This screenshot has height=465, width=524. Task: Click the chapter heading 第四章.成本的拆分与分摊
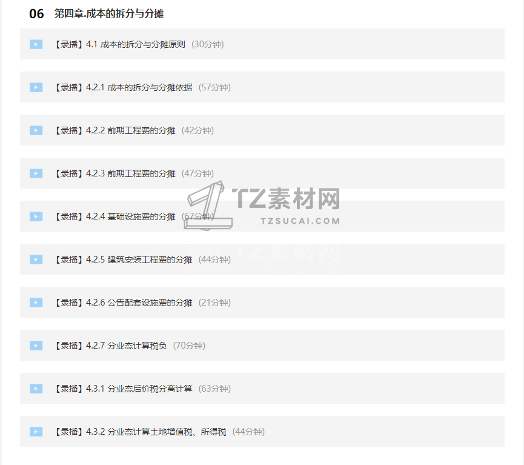pos(109,14)
